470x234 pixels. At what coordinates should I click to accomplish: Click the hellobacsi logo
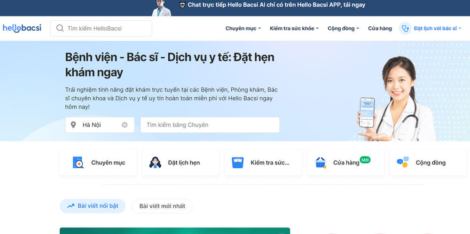22,28
